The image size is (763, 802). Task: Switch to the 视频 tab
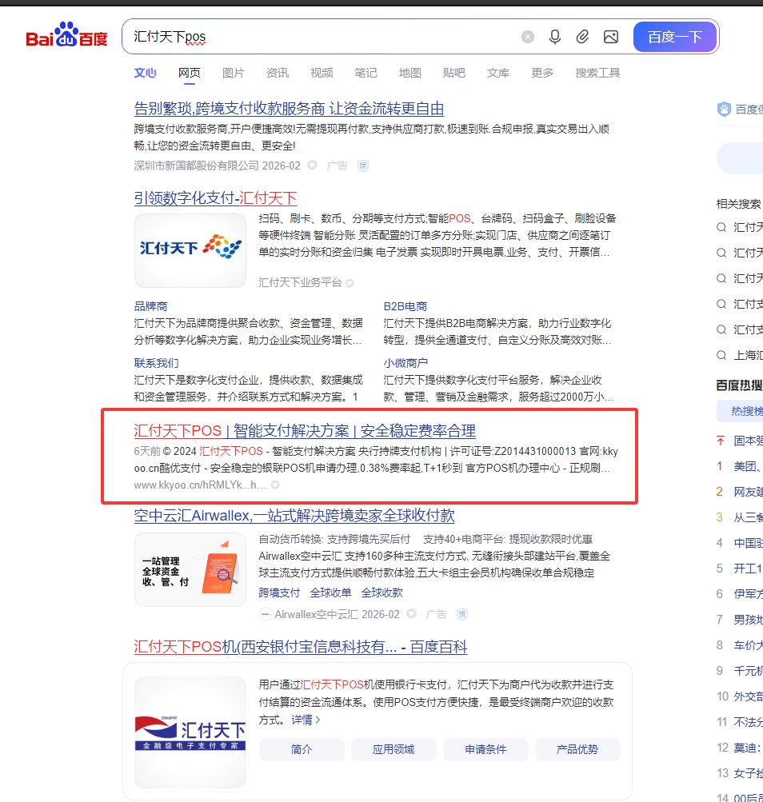coord(322,73)
